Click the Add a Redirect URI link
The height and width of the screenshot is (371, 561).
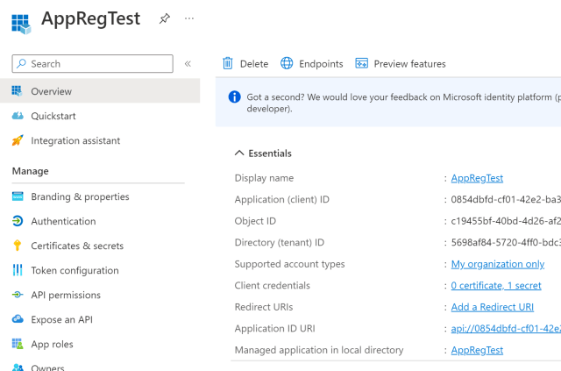(x=492, y=307)
